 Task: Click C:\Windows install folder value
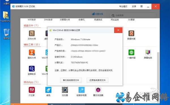pos(76,57)
